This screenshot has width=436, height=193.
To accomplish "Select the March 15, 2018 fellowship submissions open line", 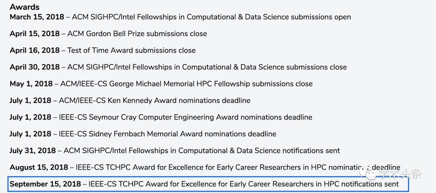I will point(180,17).
